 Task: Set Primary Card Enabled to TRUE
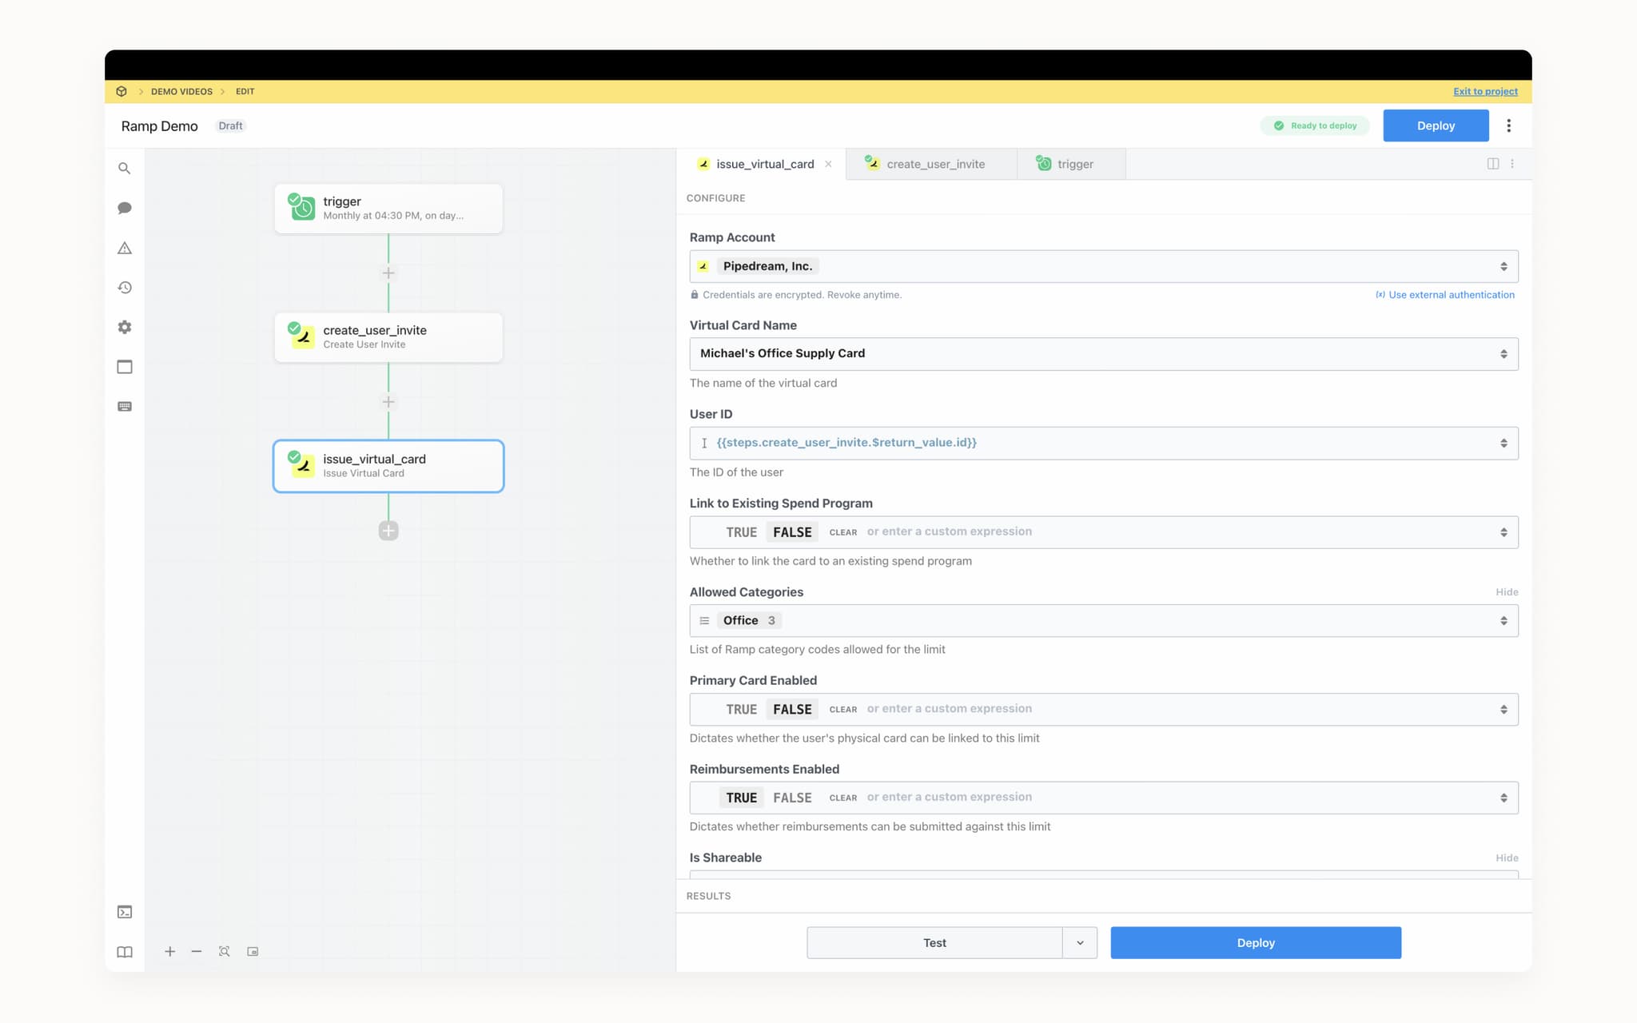point(741,710)
